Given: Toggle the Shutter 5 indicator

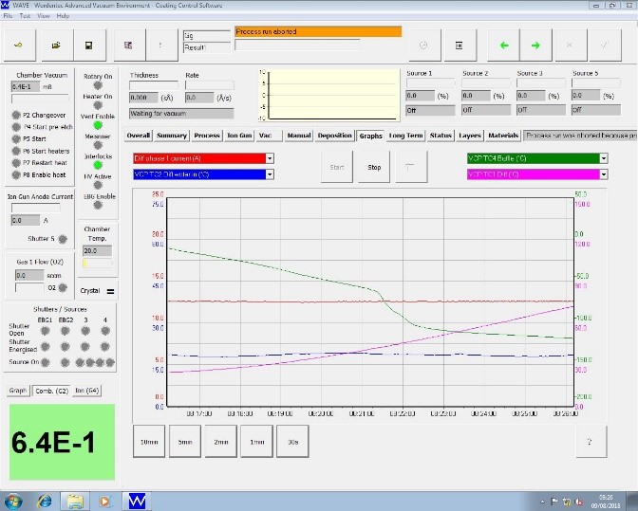Looking at the screenshot, I should point(63,239).
